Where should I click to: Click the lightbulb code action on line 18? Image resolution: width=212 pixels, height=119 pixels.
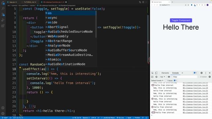(x=20, y=68)
